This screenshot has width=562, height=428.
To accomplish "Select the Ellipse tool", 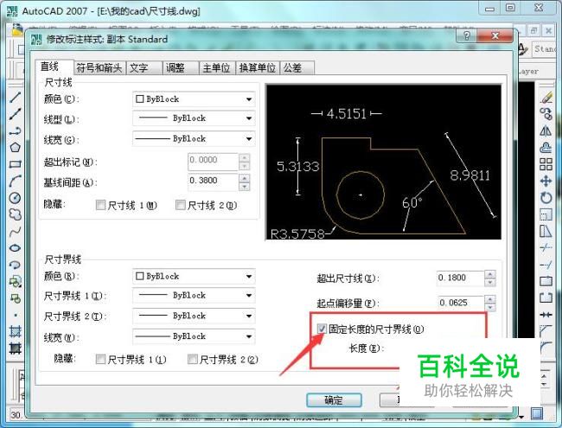I will click(15, 248).
